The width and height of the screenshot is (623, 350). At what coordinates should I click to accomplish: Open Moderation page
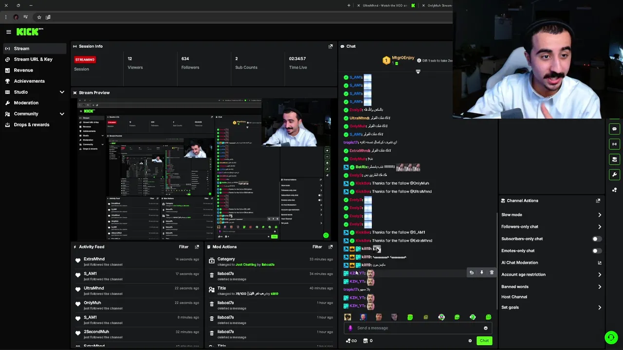pos(34,103)
